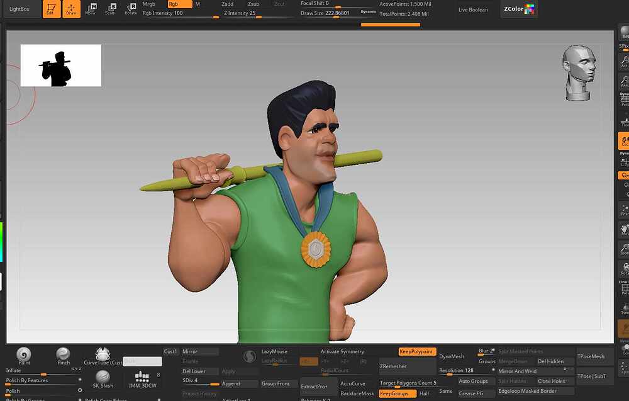The width and height of the screenshot is (629, 401).
Task: Toggle the Half option for ZRemesher
Action: tap(424, 394)
